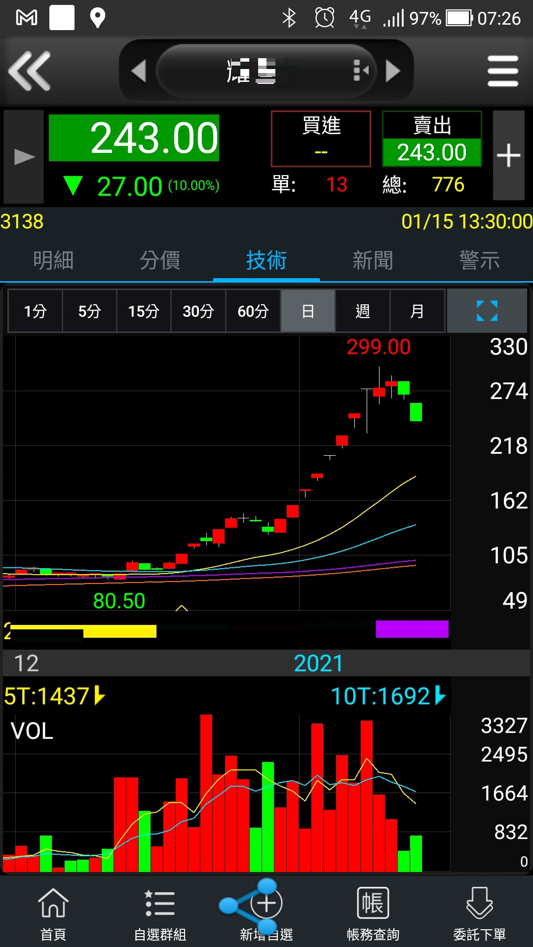Image resolution: width=533 pixels, height=947 pixels.
Task: Open the 首頁 home icon
Action: tap(53, 913)
